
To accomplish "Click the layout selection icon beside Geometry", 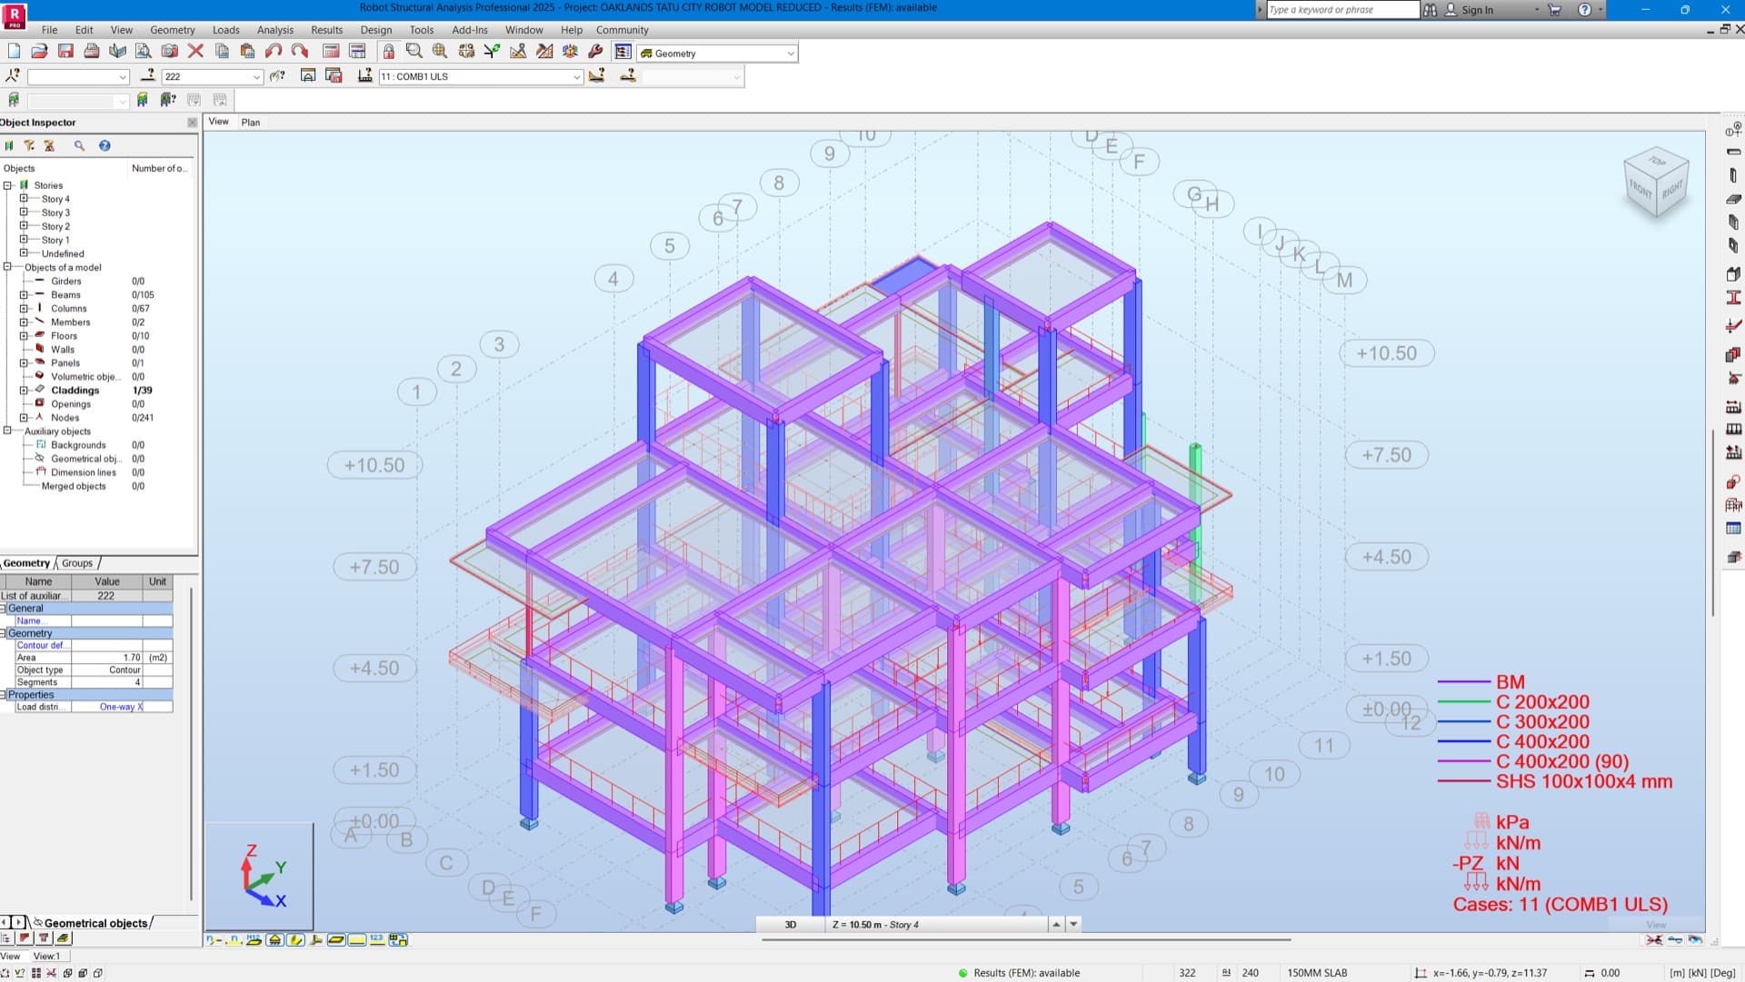I will pos(623,52).
